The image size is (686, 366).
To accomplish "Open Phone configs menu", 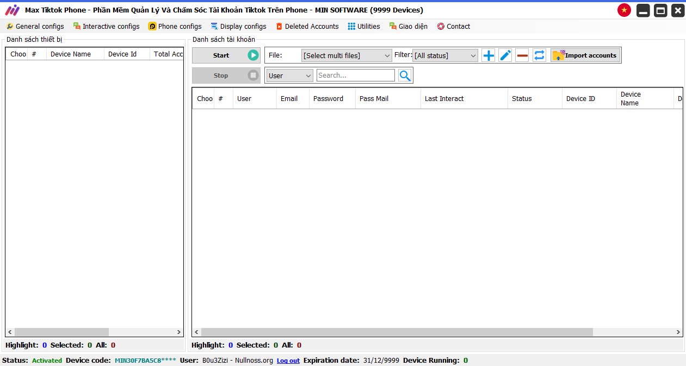I will [x=175, y=26].
